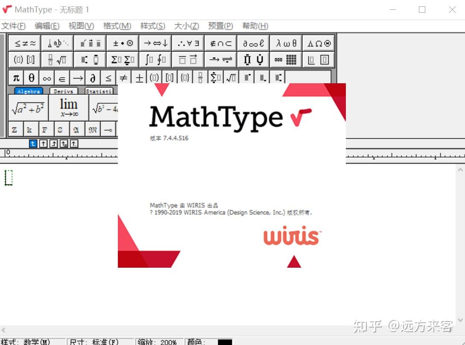Click the lim x→∞ expression shortcut
The width and height of the screenshot is (465, 345).
click(68, 107)
